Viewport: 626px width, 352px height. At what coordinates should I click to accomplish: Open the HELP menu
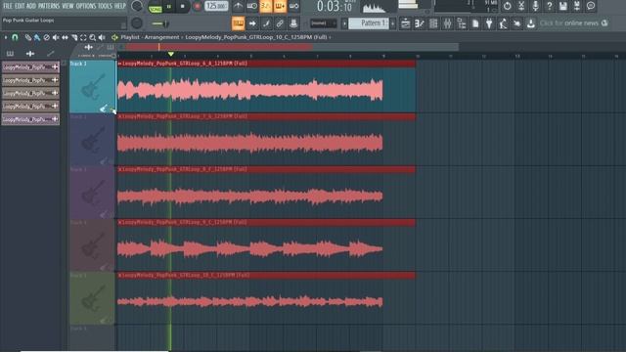[119, 6]
